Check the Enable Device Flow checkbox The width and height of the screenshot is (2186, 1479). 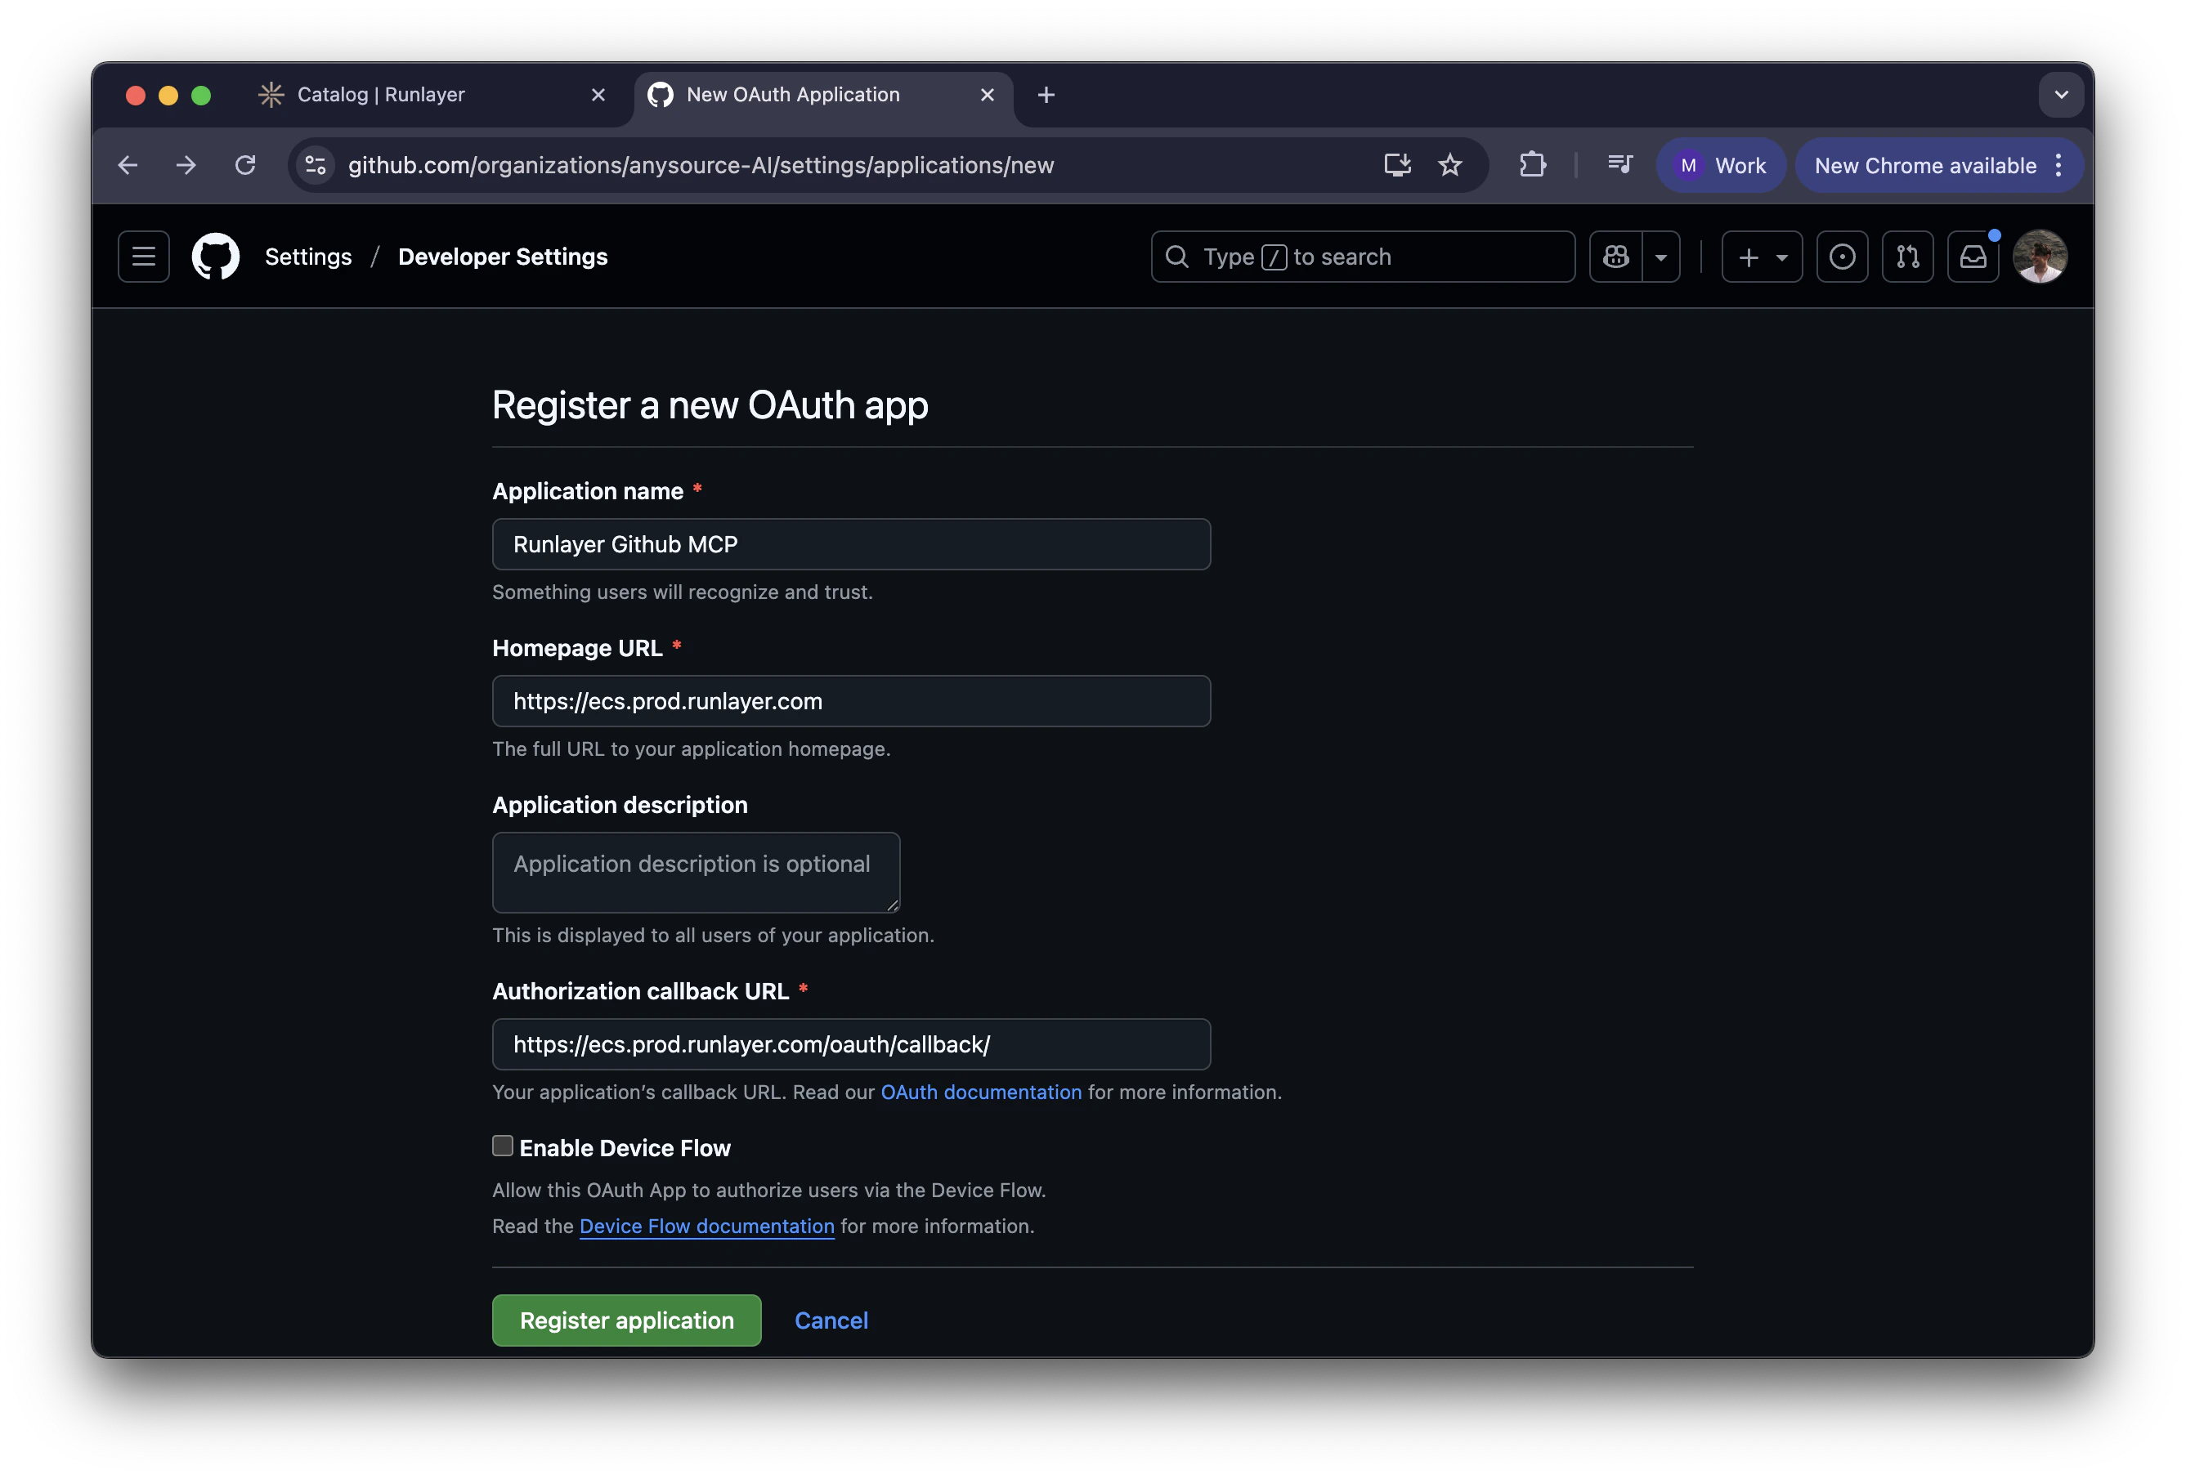(x=502, y=1146)
